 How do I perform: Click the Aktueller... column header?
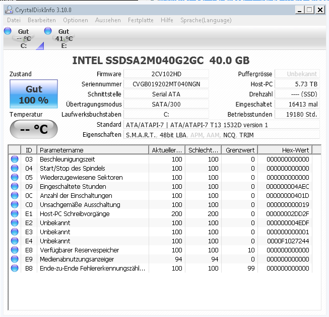[167, 150]
